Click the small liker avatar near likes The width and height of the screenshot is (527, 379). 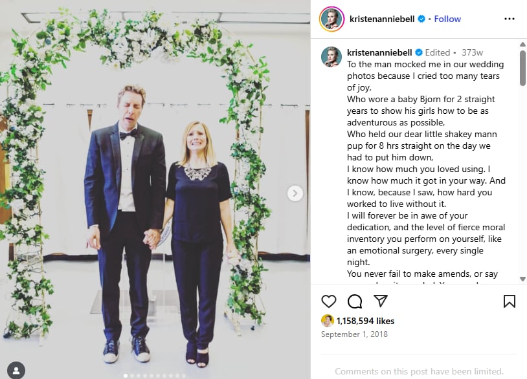(328, 321)
